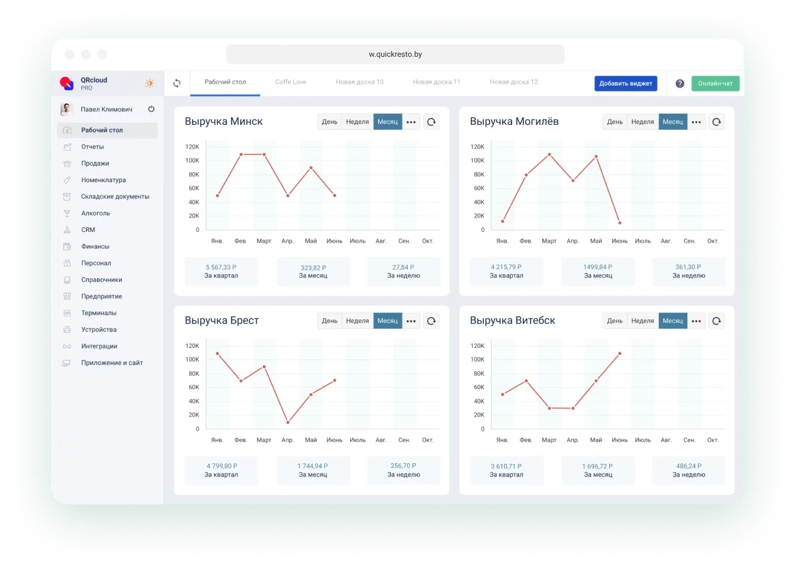
Task: Refresh the Выручка Минск widget
Action: 432,122
